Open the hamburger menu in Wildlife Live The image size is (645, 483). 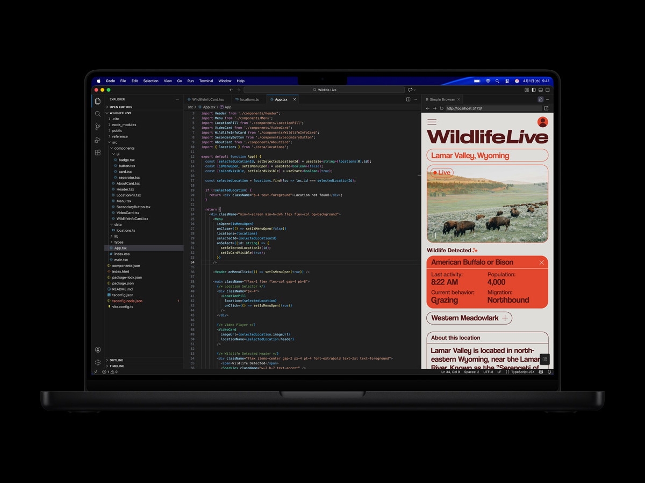click(x=432, y=122)
